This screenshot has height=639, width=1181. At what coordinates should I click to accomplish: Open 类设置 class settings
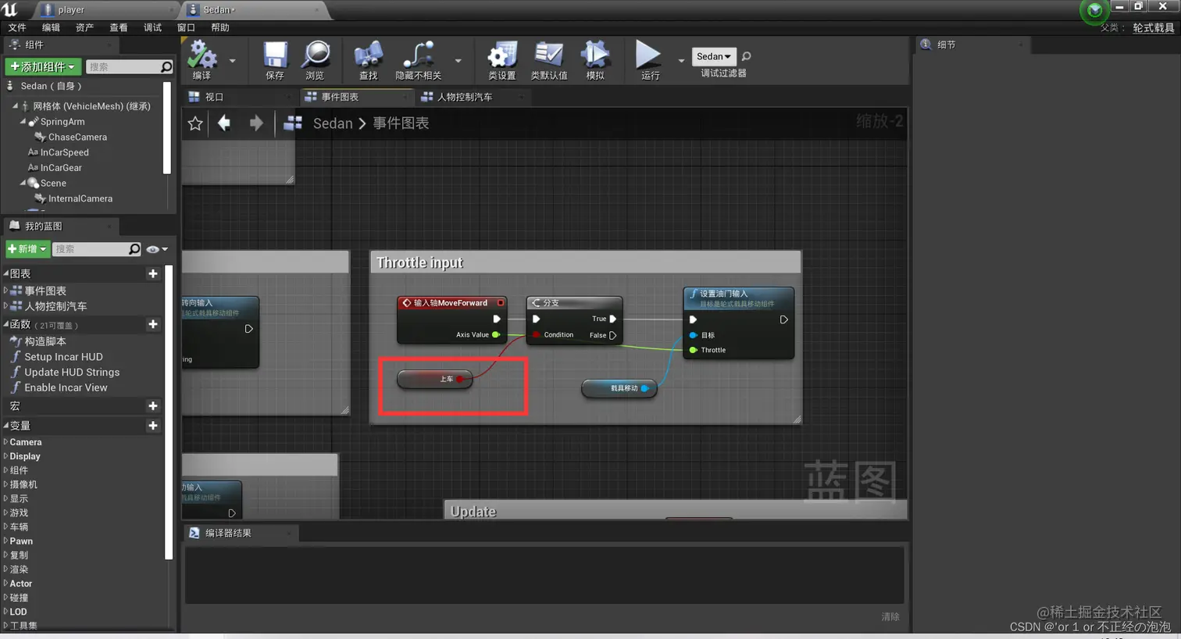click(x=501, y=55)
